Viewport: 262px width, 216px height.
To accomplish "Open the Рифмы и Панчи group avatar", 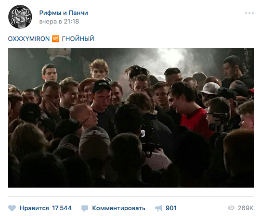I will pyautogui.click(x=20, y=17).
